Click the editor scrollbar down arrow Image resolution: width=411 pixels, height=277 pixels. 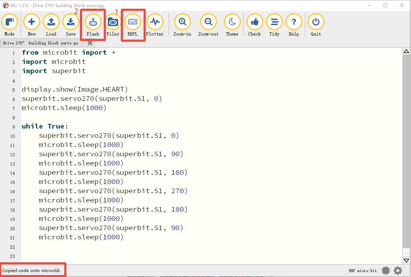(406, 261)
